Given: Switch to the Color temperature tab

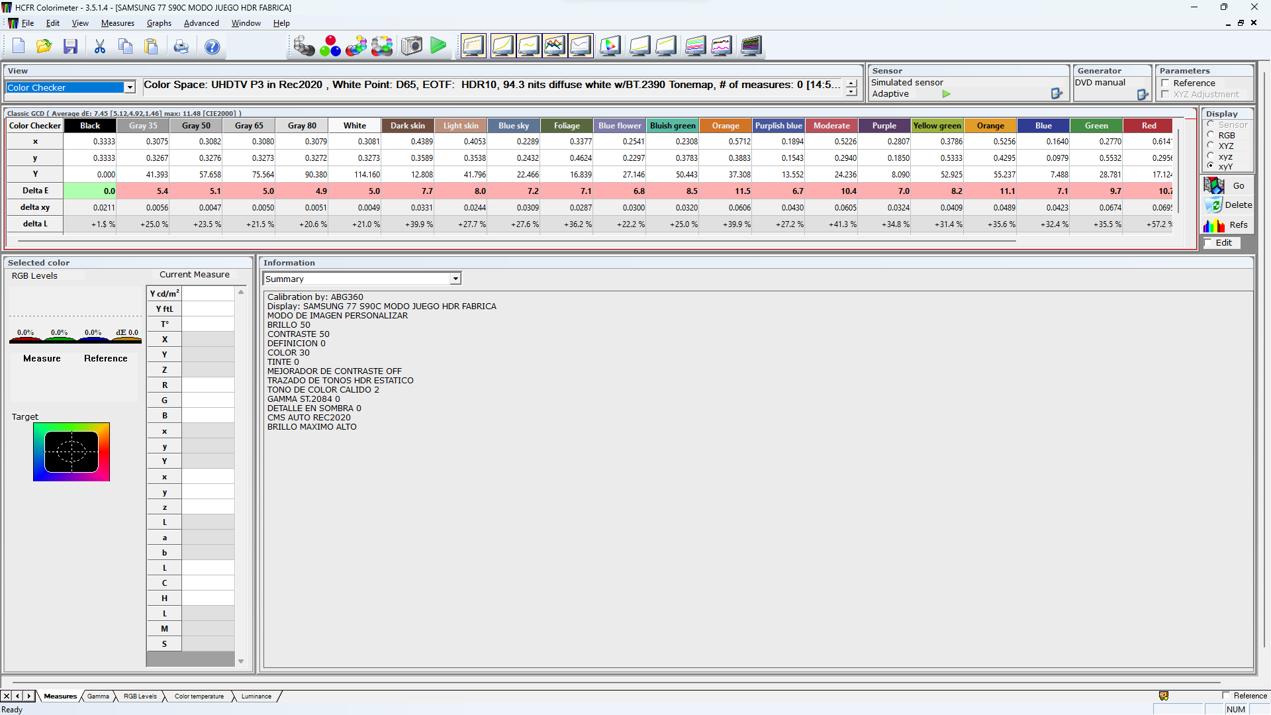Looking at the screenshot, I should (x=199, y=696).
